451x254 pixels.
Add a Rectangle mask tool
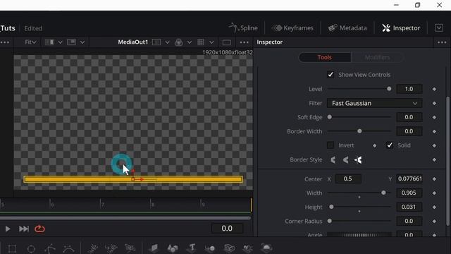pos(12,248)
